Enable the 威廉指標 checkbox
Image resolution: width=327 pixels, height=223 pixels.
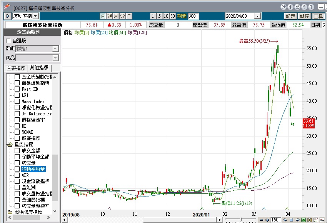17,138
